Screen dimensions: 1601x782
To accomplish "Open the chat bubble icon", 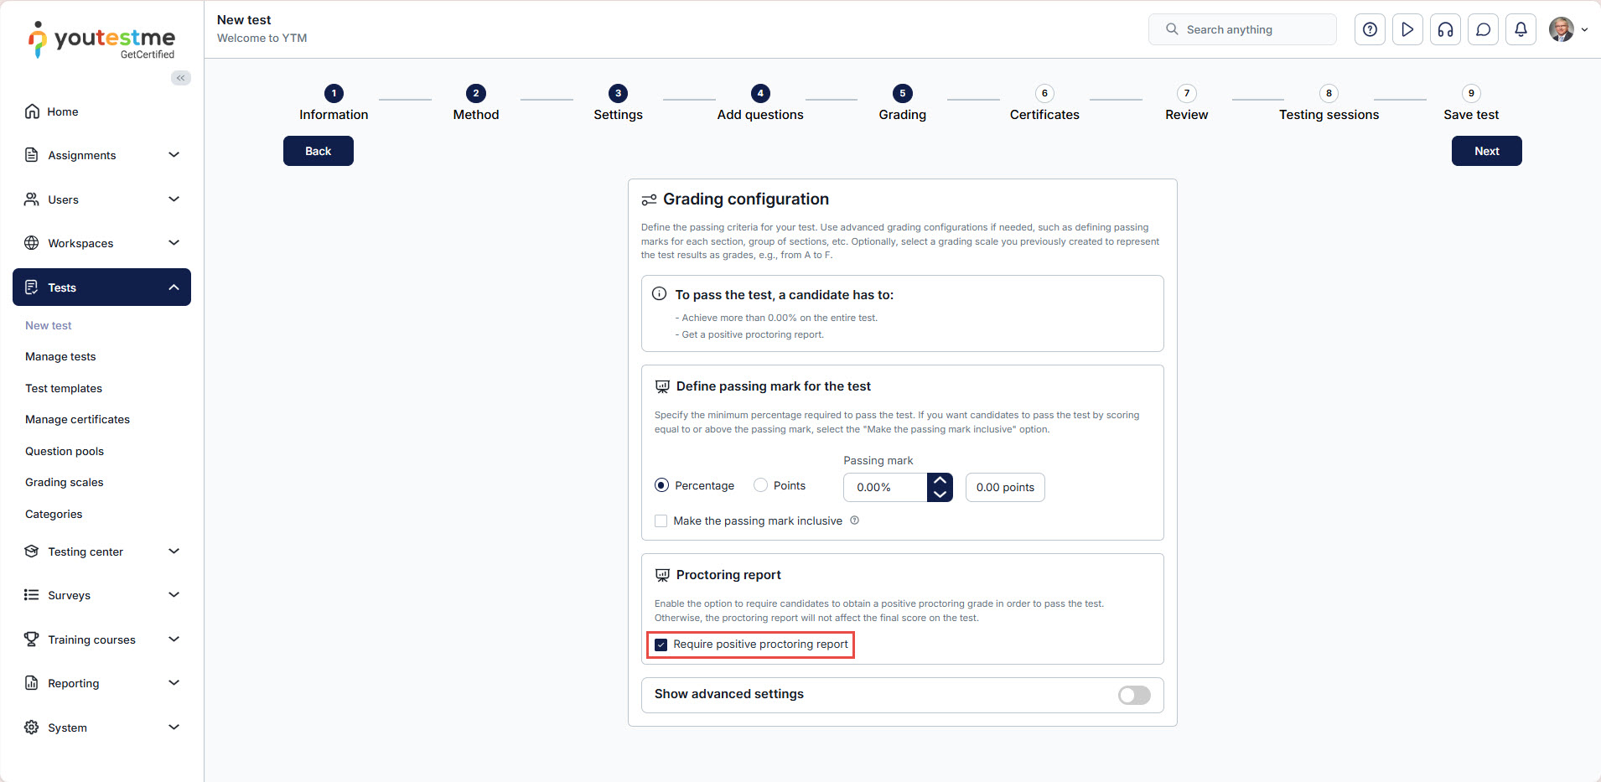I will coord(1483,29).
